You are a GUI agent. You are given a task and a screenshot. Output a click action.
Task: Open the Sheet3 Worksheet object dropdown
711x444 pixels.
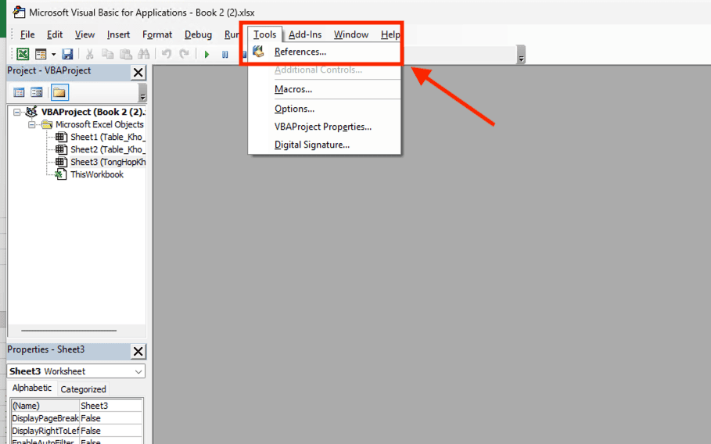pyautogui.click(x=138, y=371)
